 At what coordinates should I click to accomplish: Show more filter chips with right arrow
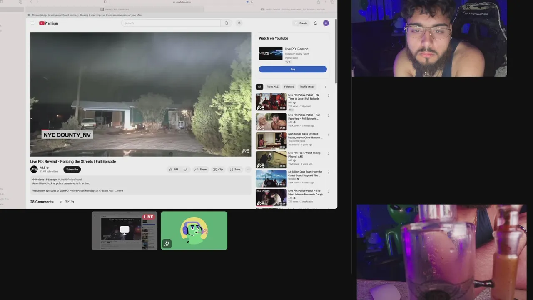coord(326,87)
